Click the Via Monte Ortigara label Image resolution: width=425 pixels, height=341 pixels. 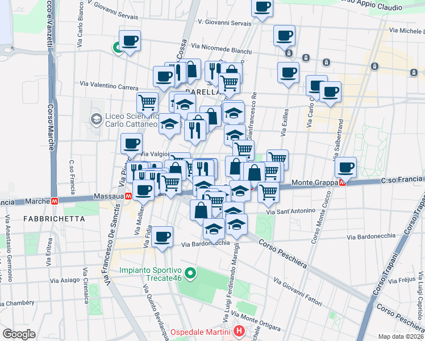tap(256, 321)
